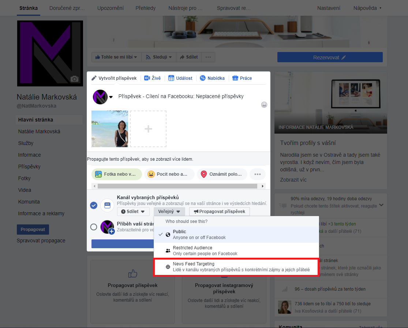This screenshot has height=328, width=408.
Task: Open Fotky in sidebar
Action: [x=25, y=178]
